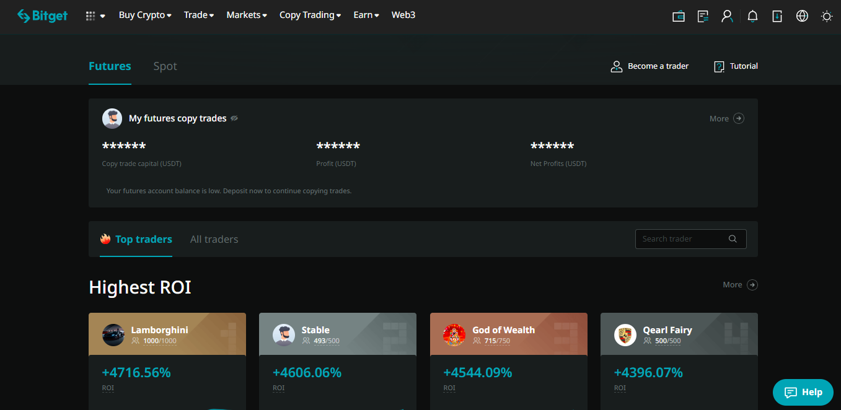Click the +4396.07% ROI value

click(x=648, y=373)
